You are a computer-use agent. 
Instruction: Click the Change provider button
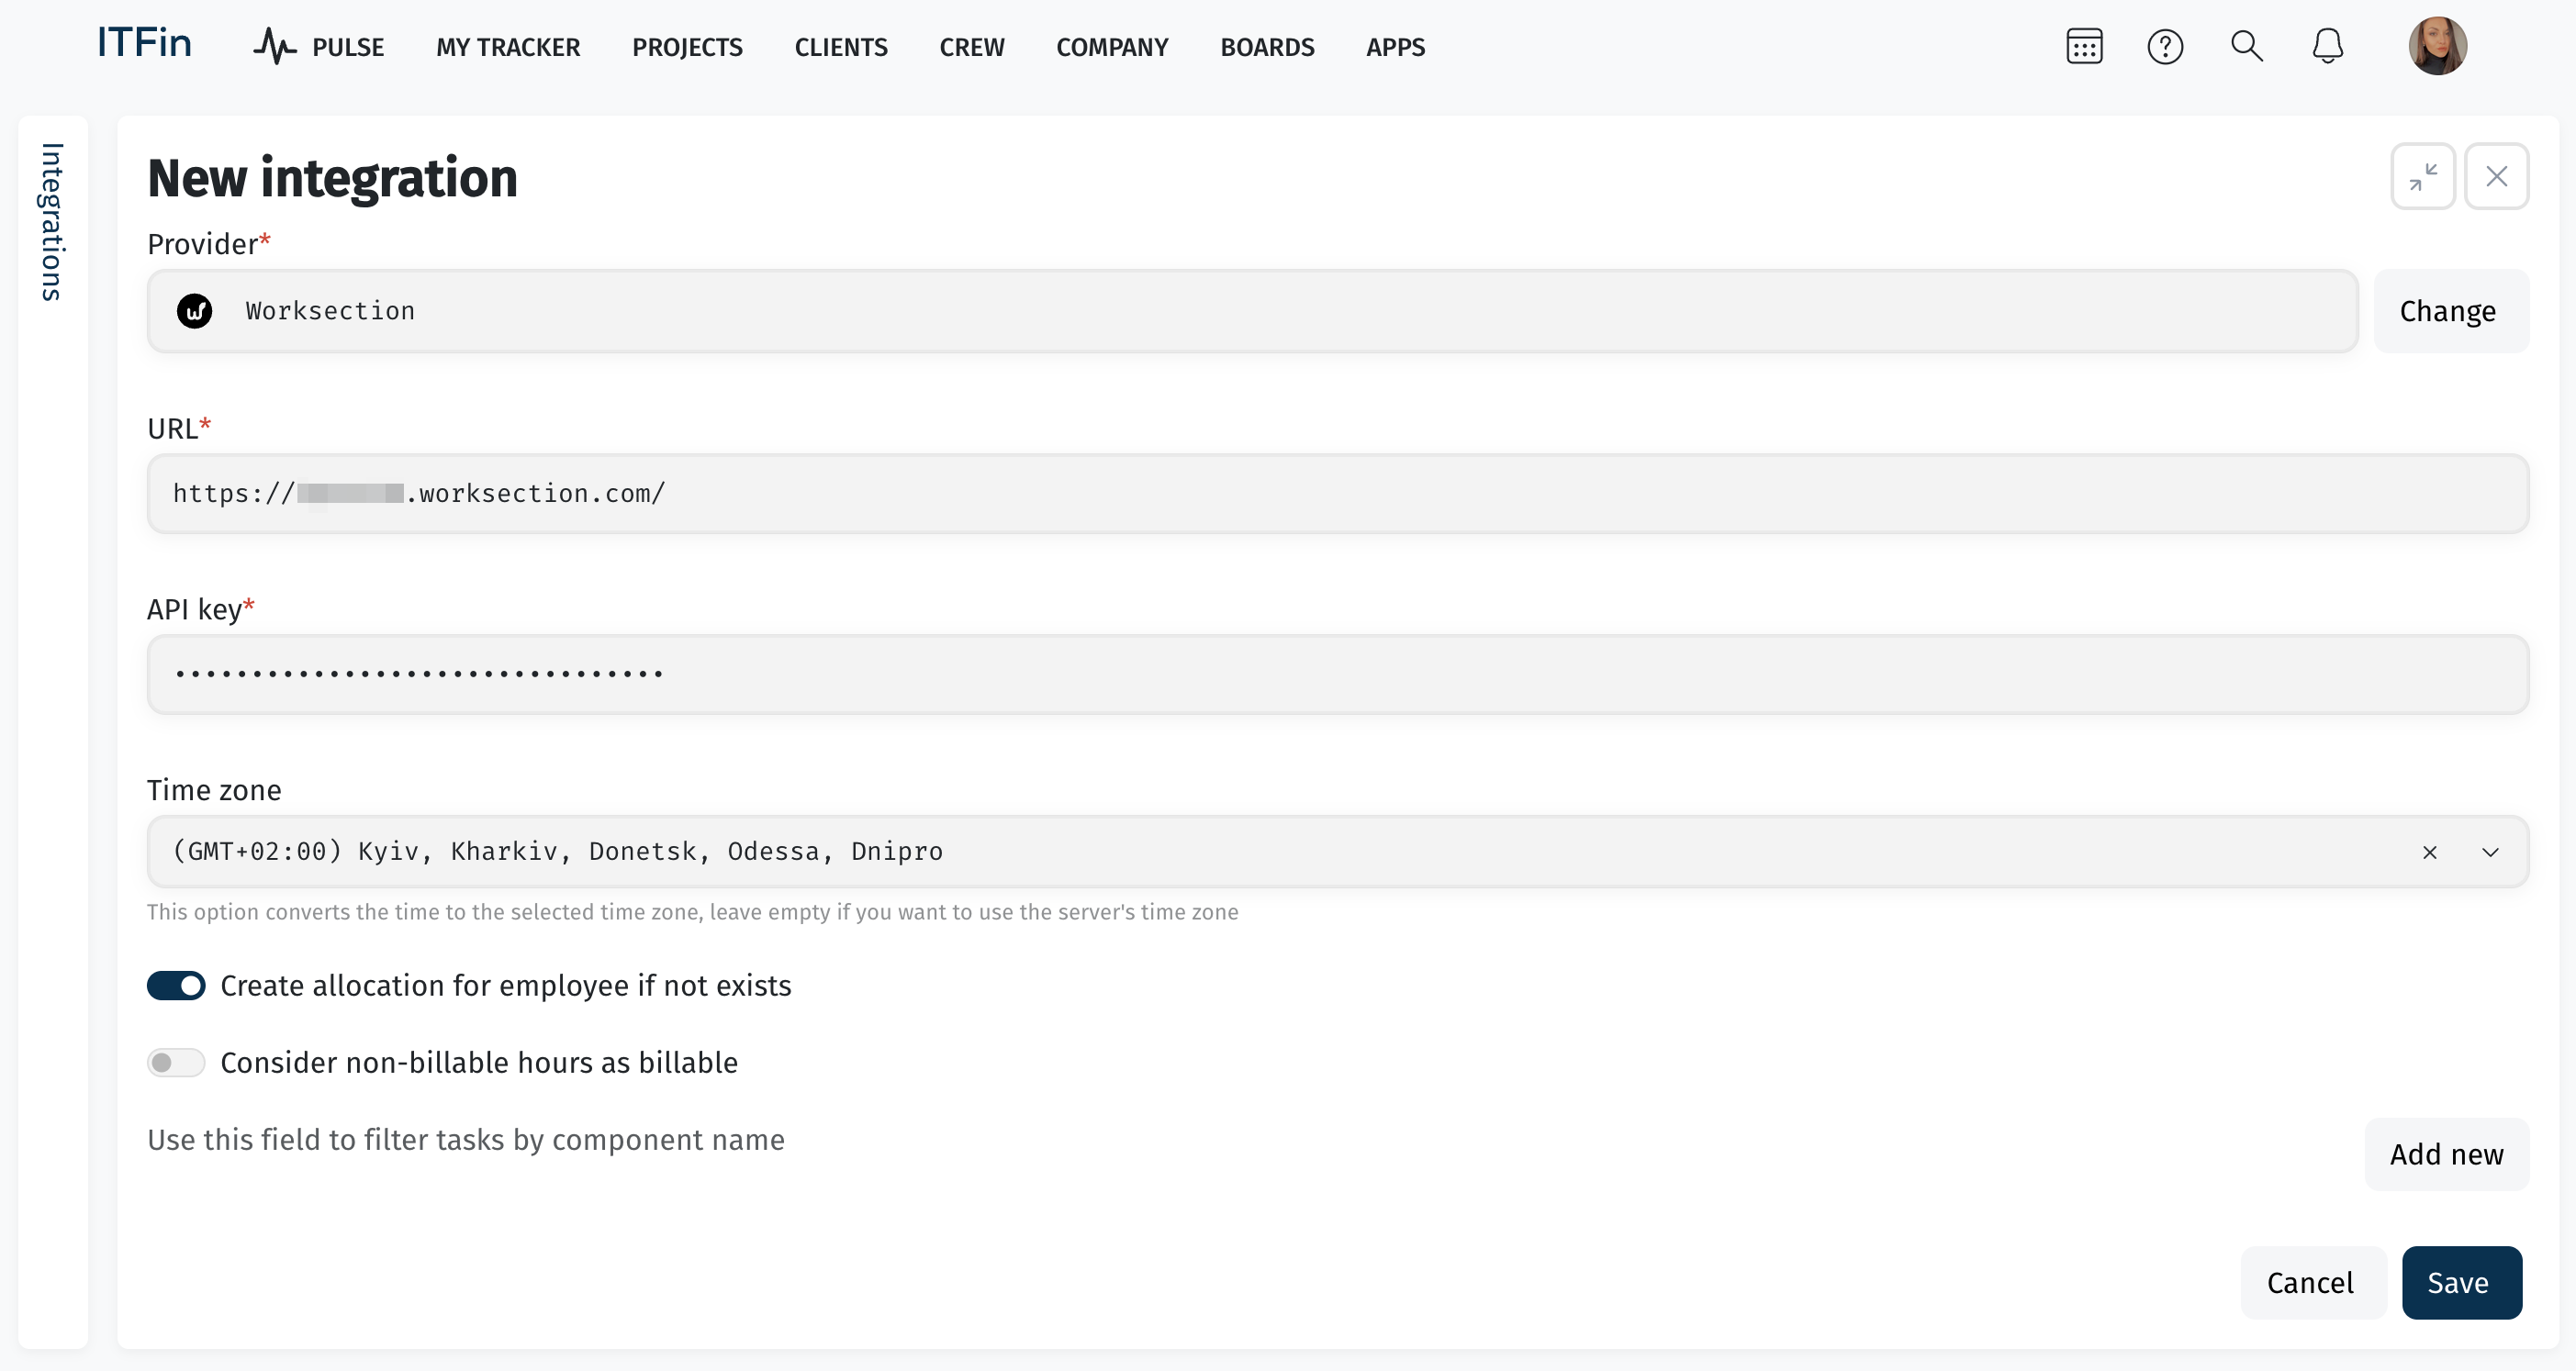[2451, 311]
